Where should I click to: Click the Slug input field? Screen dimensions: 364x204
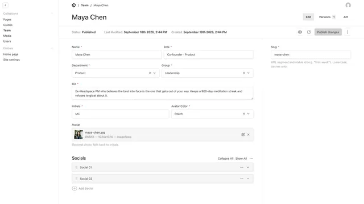coord(311,54)
